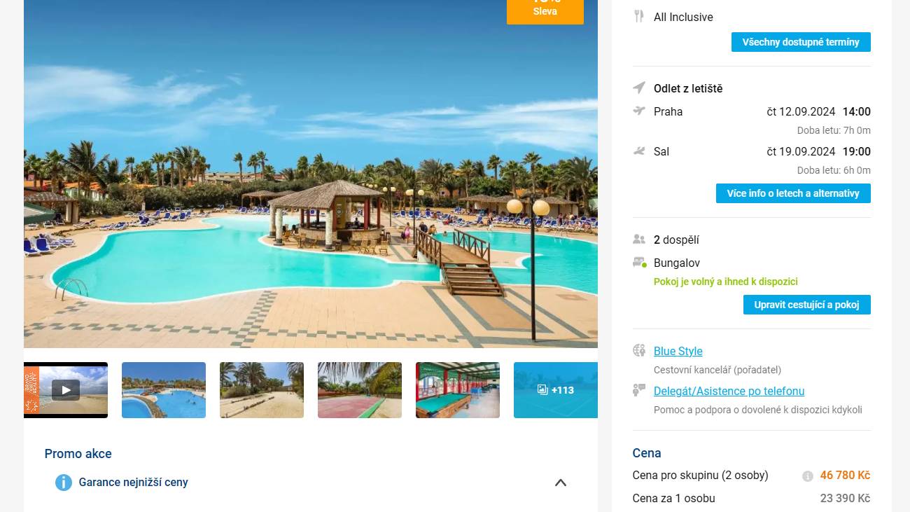Click the travellers icon beside 2 dospělí
The image size is (910, 512).
[x=639, y=239]
